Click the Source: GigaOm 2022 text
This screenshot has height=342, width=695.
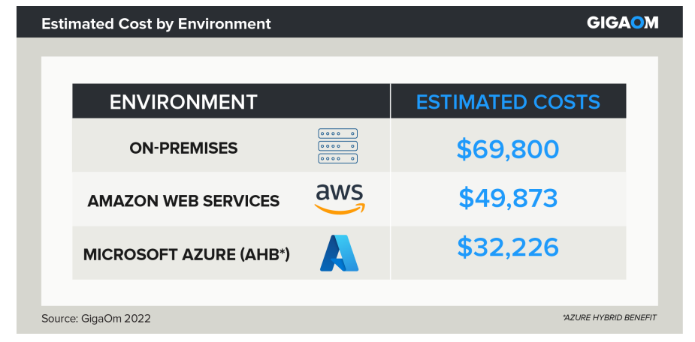(96, 319)
